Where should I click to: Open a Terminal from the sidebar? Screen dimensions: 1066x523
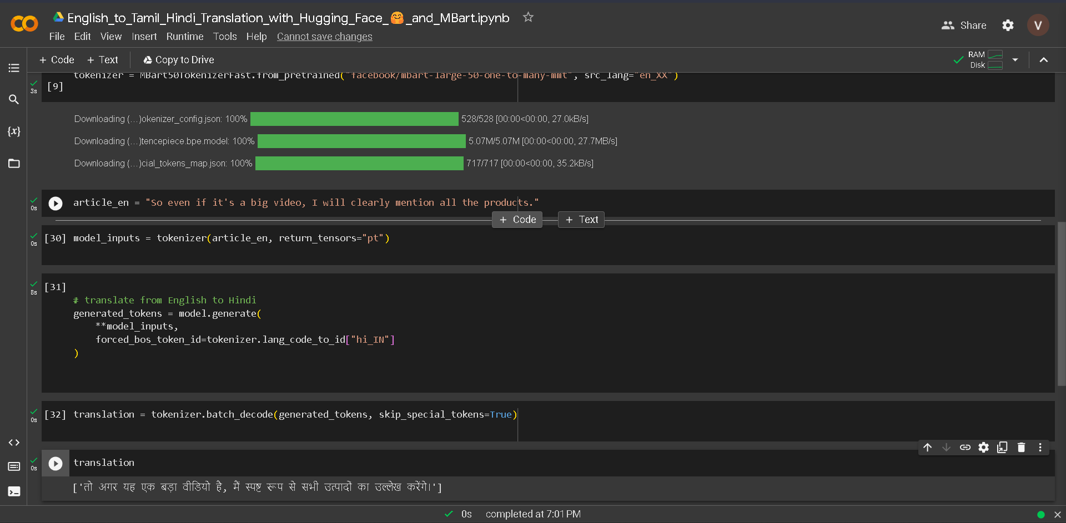(x=14, y=491)
